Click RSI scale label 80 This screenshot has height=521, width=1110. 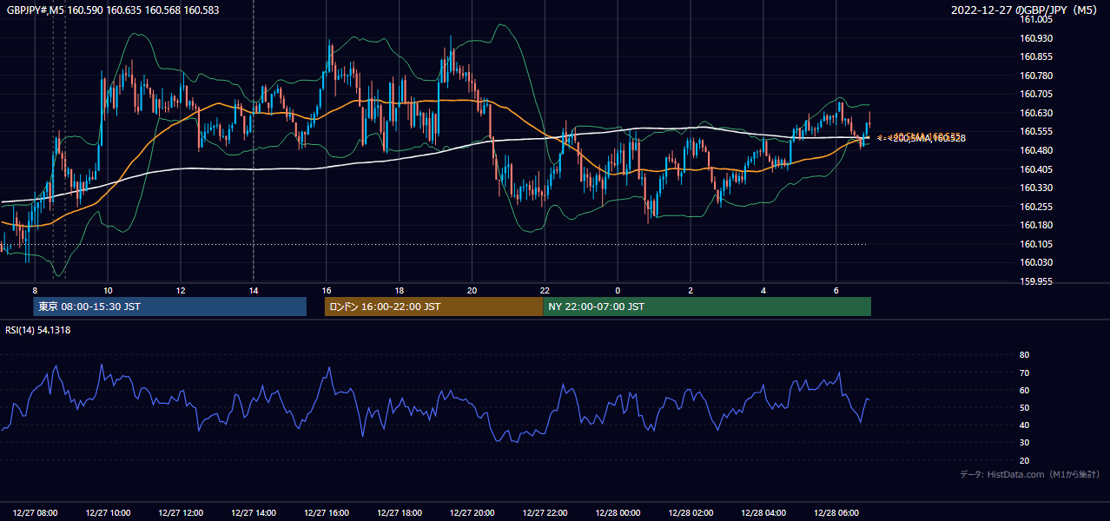tap(1025, 355)
